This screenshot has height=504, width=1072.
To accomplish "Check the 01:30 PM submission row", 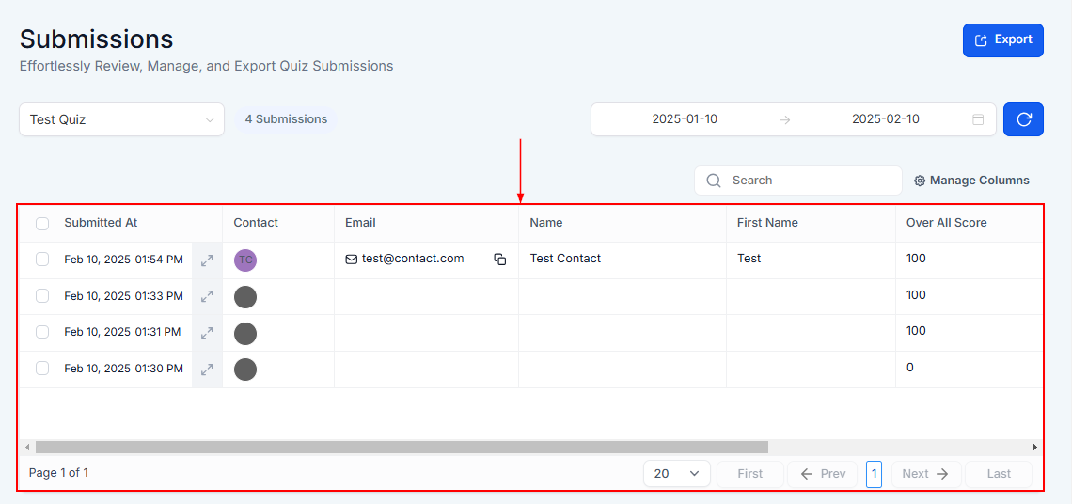I will coord(42,369).
